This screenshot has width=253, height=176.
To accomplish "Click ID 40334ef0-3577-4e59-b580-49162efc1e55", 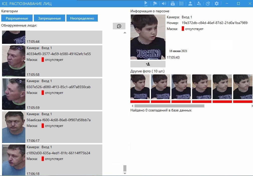I will click(x=59, y=54).
